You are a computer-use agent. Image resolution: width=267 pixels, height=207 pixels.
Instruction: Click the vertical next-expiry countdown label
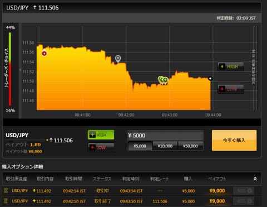click(254, 67)
